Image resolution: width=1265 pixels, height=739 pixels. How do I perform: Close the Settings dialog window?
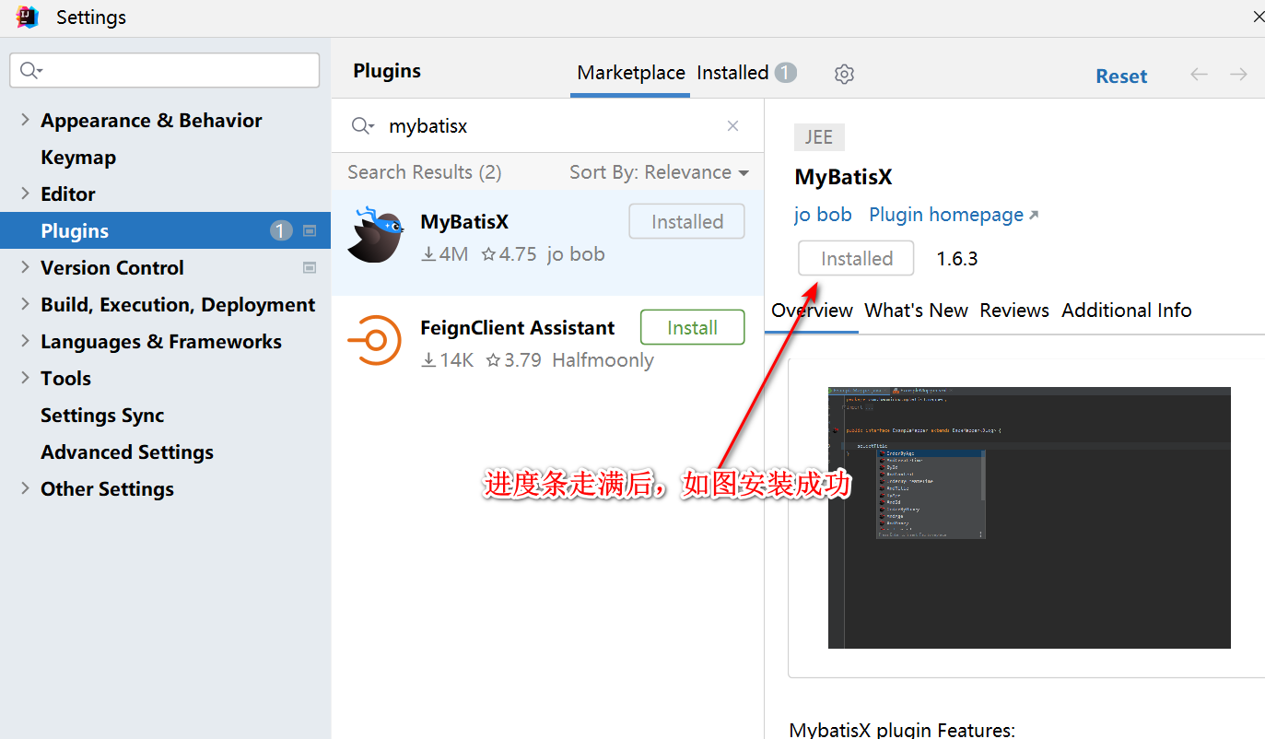pyautogui.click(x=1259, y=17)
